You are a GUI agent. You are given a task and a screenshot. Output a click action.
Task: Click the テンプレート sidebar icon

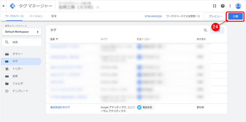click(7, 91)
